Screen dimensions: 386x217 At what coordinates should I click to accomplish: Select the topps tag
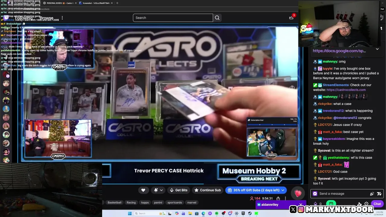145,203
